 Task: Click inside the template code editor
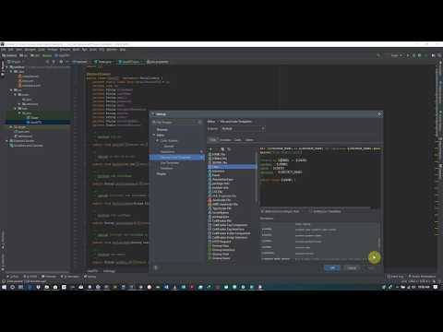coord(320,177)
